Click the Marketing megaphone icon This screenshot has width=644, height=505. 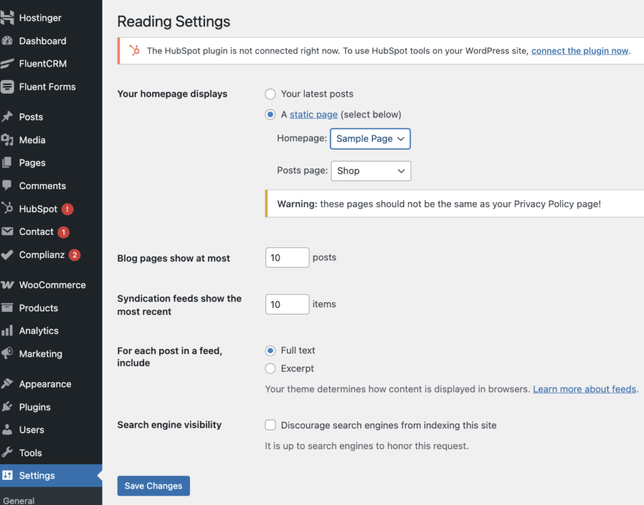pos(7,353)
